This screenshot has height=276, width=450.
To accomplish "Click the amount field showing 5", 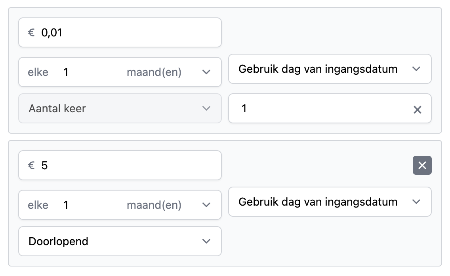I will tap(127, 165).
